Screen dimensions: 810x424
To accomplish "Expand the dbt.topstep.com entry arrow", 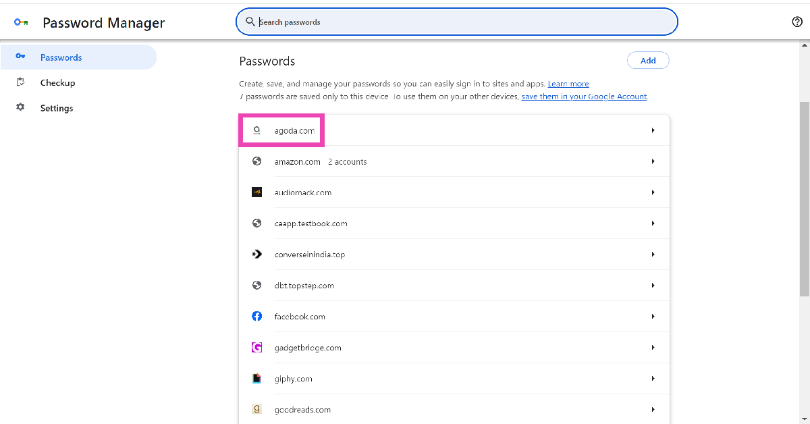I will pos(653,286).
